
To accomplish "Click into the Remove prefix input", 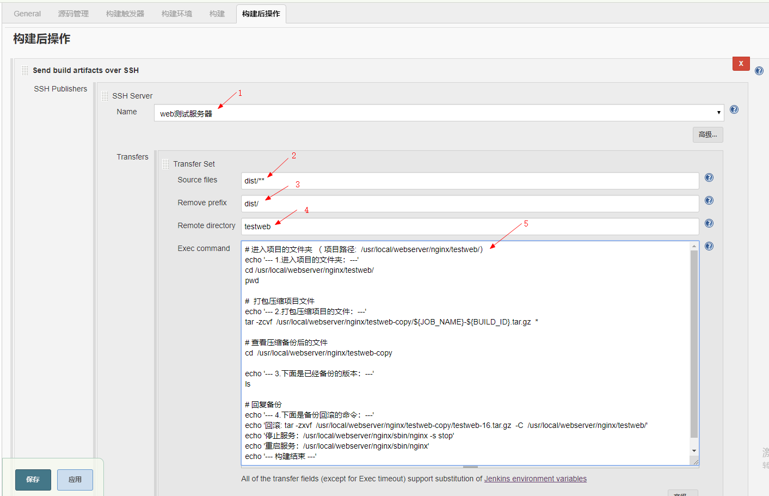I will click(470, 204).
